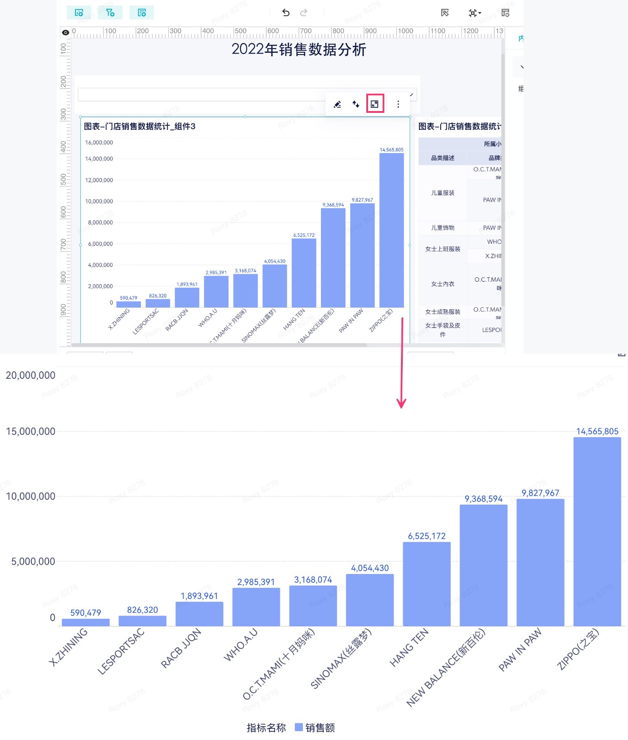The height and width of the screenshot is (740, 628).
Task: Click the 销售额 legend color swatch
Action: (x=299, y=727)
